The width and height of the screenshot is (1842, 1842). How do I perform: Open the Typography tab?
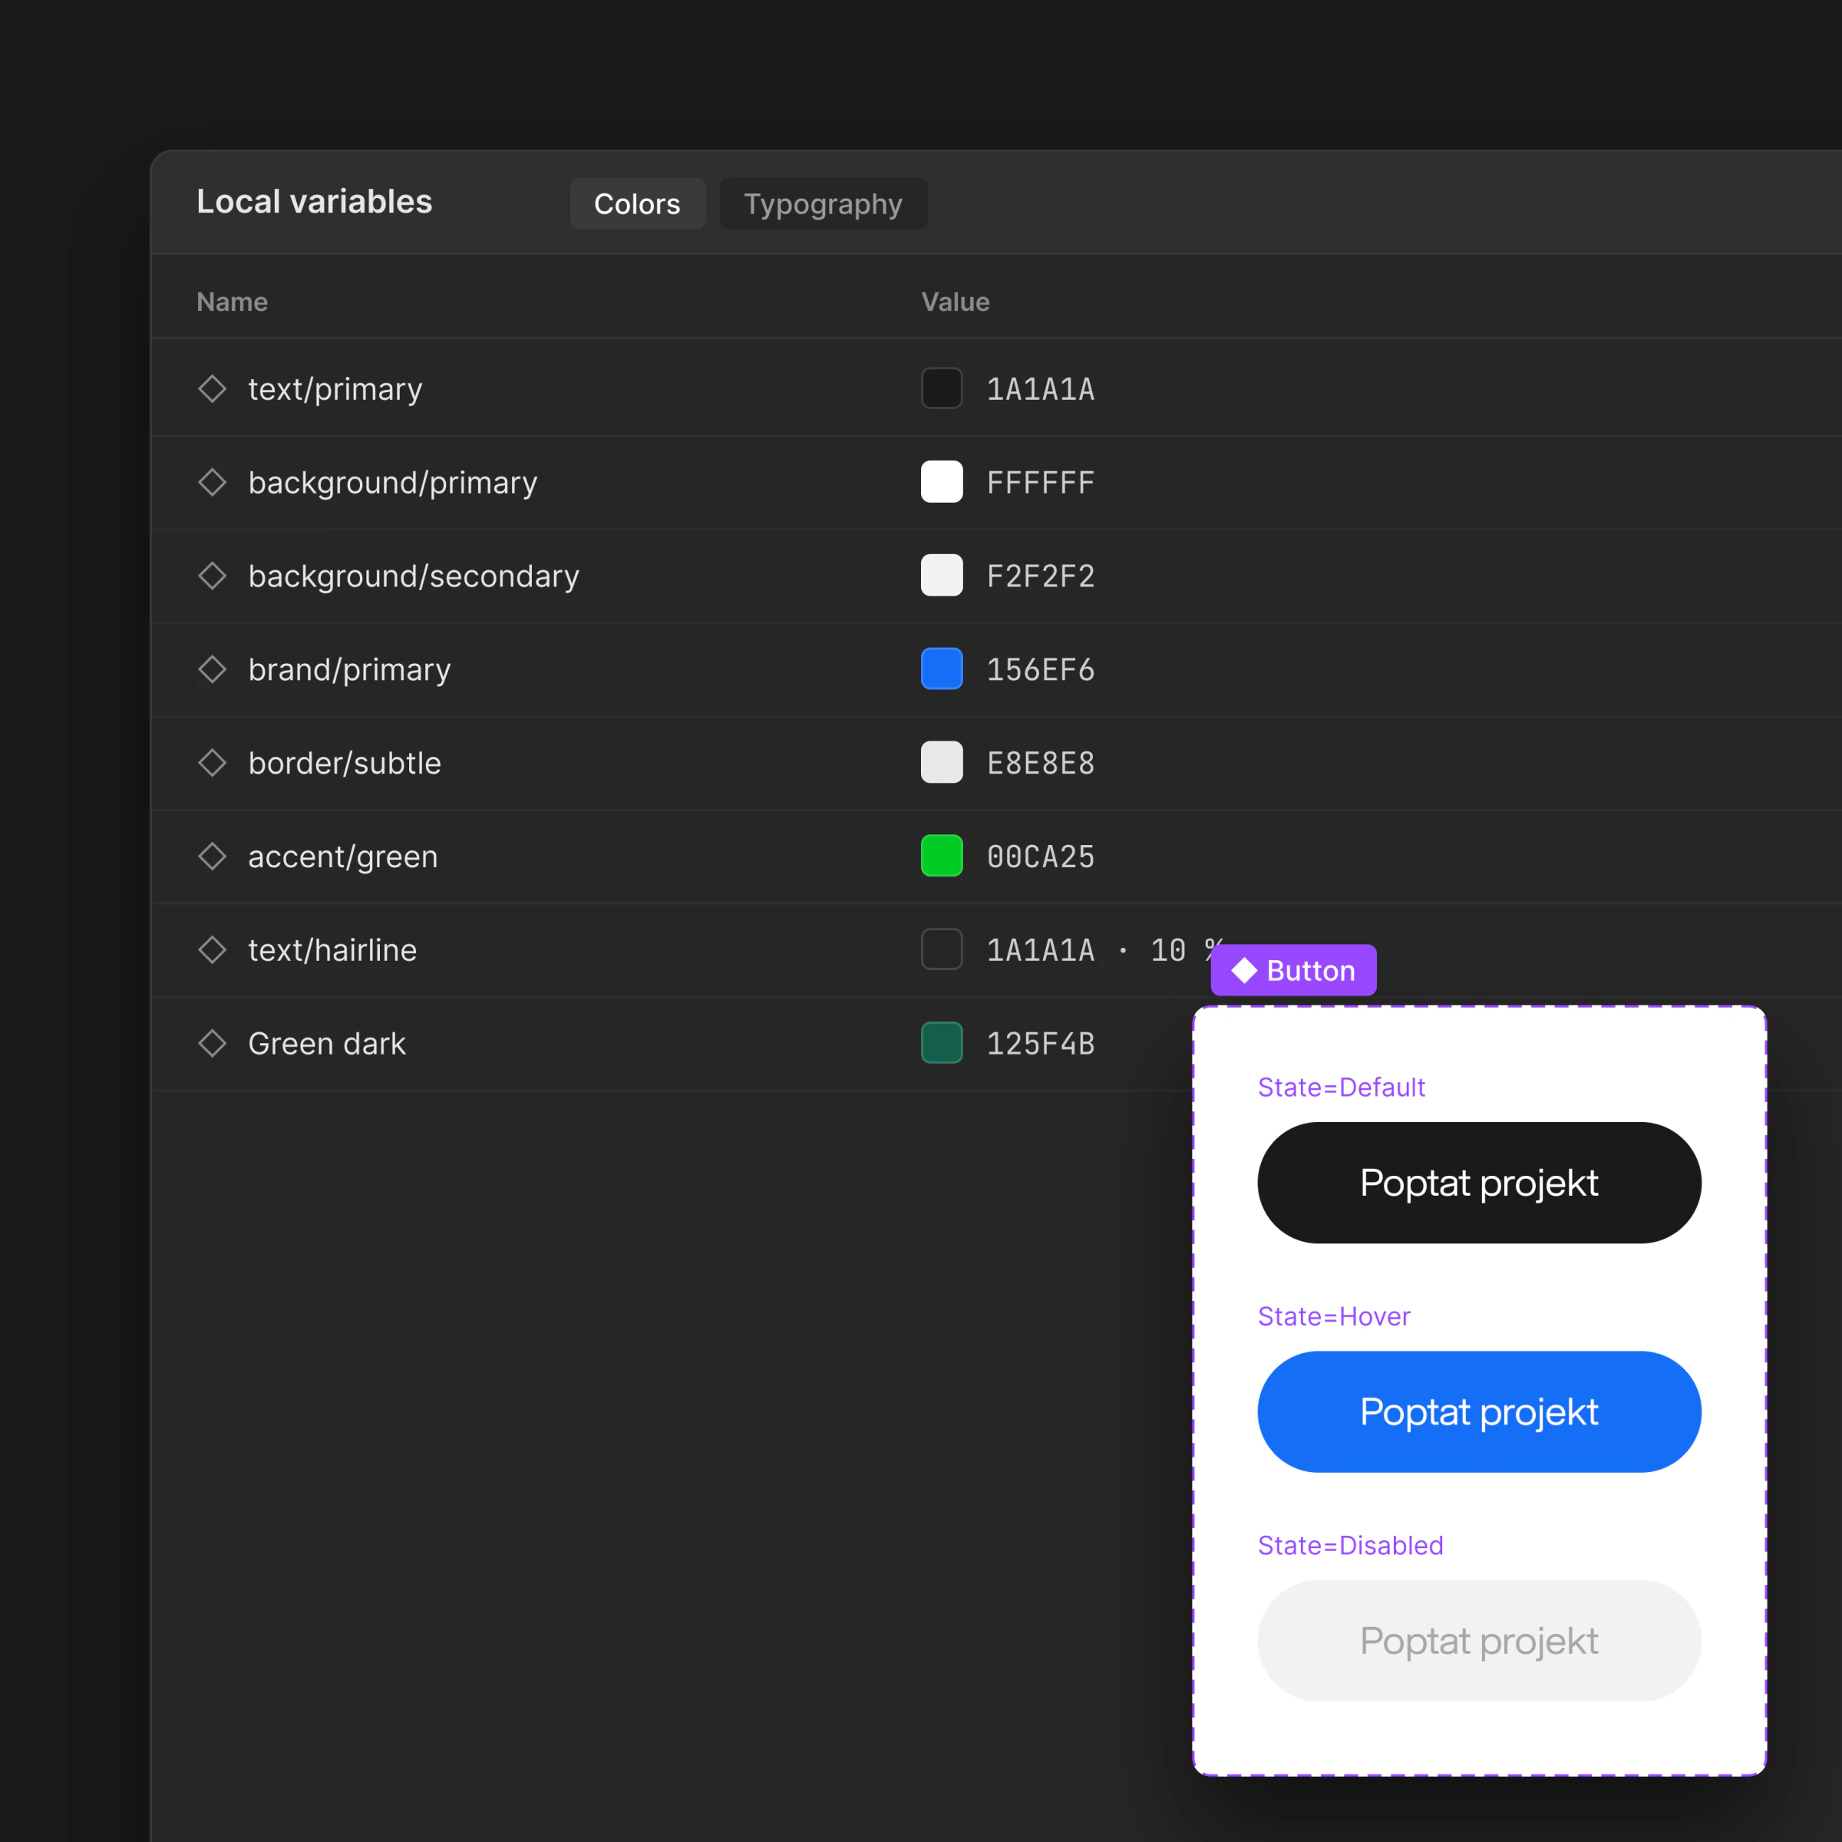pyautogui.click(x=823, y=203)
